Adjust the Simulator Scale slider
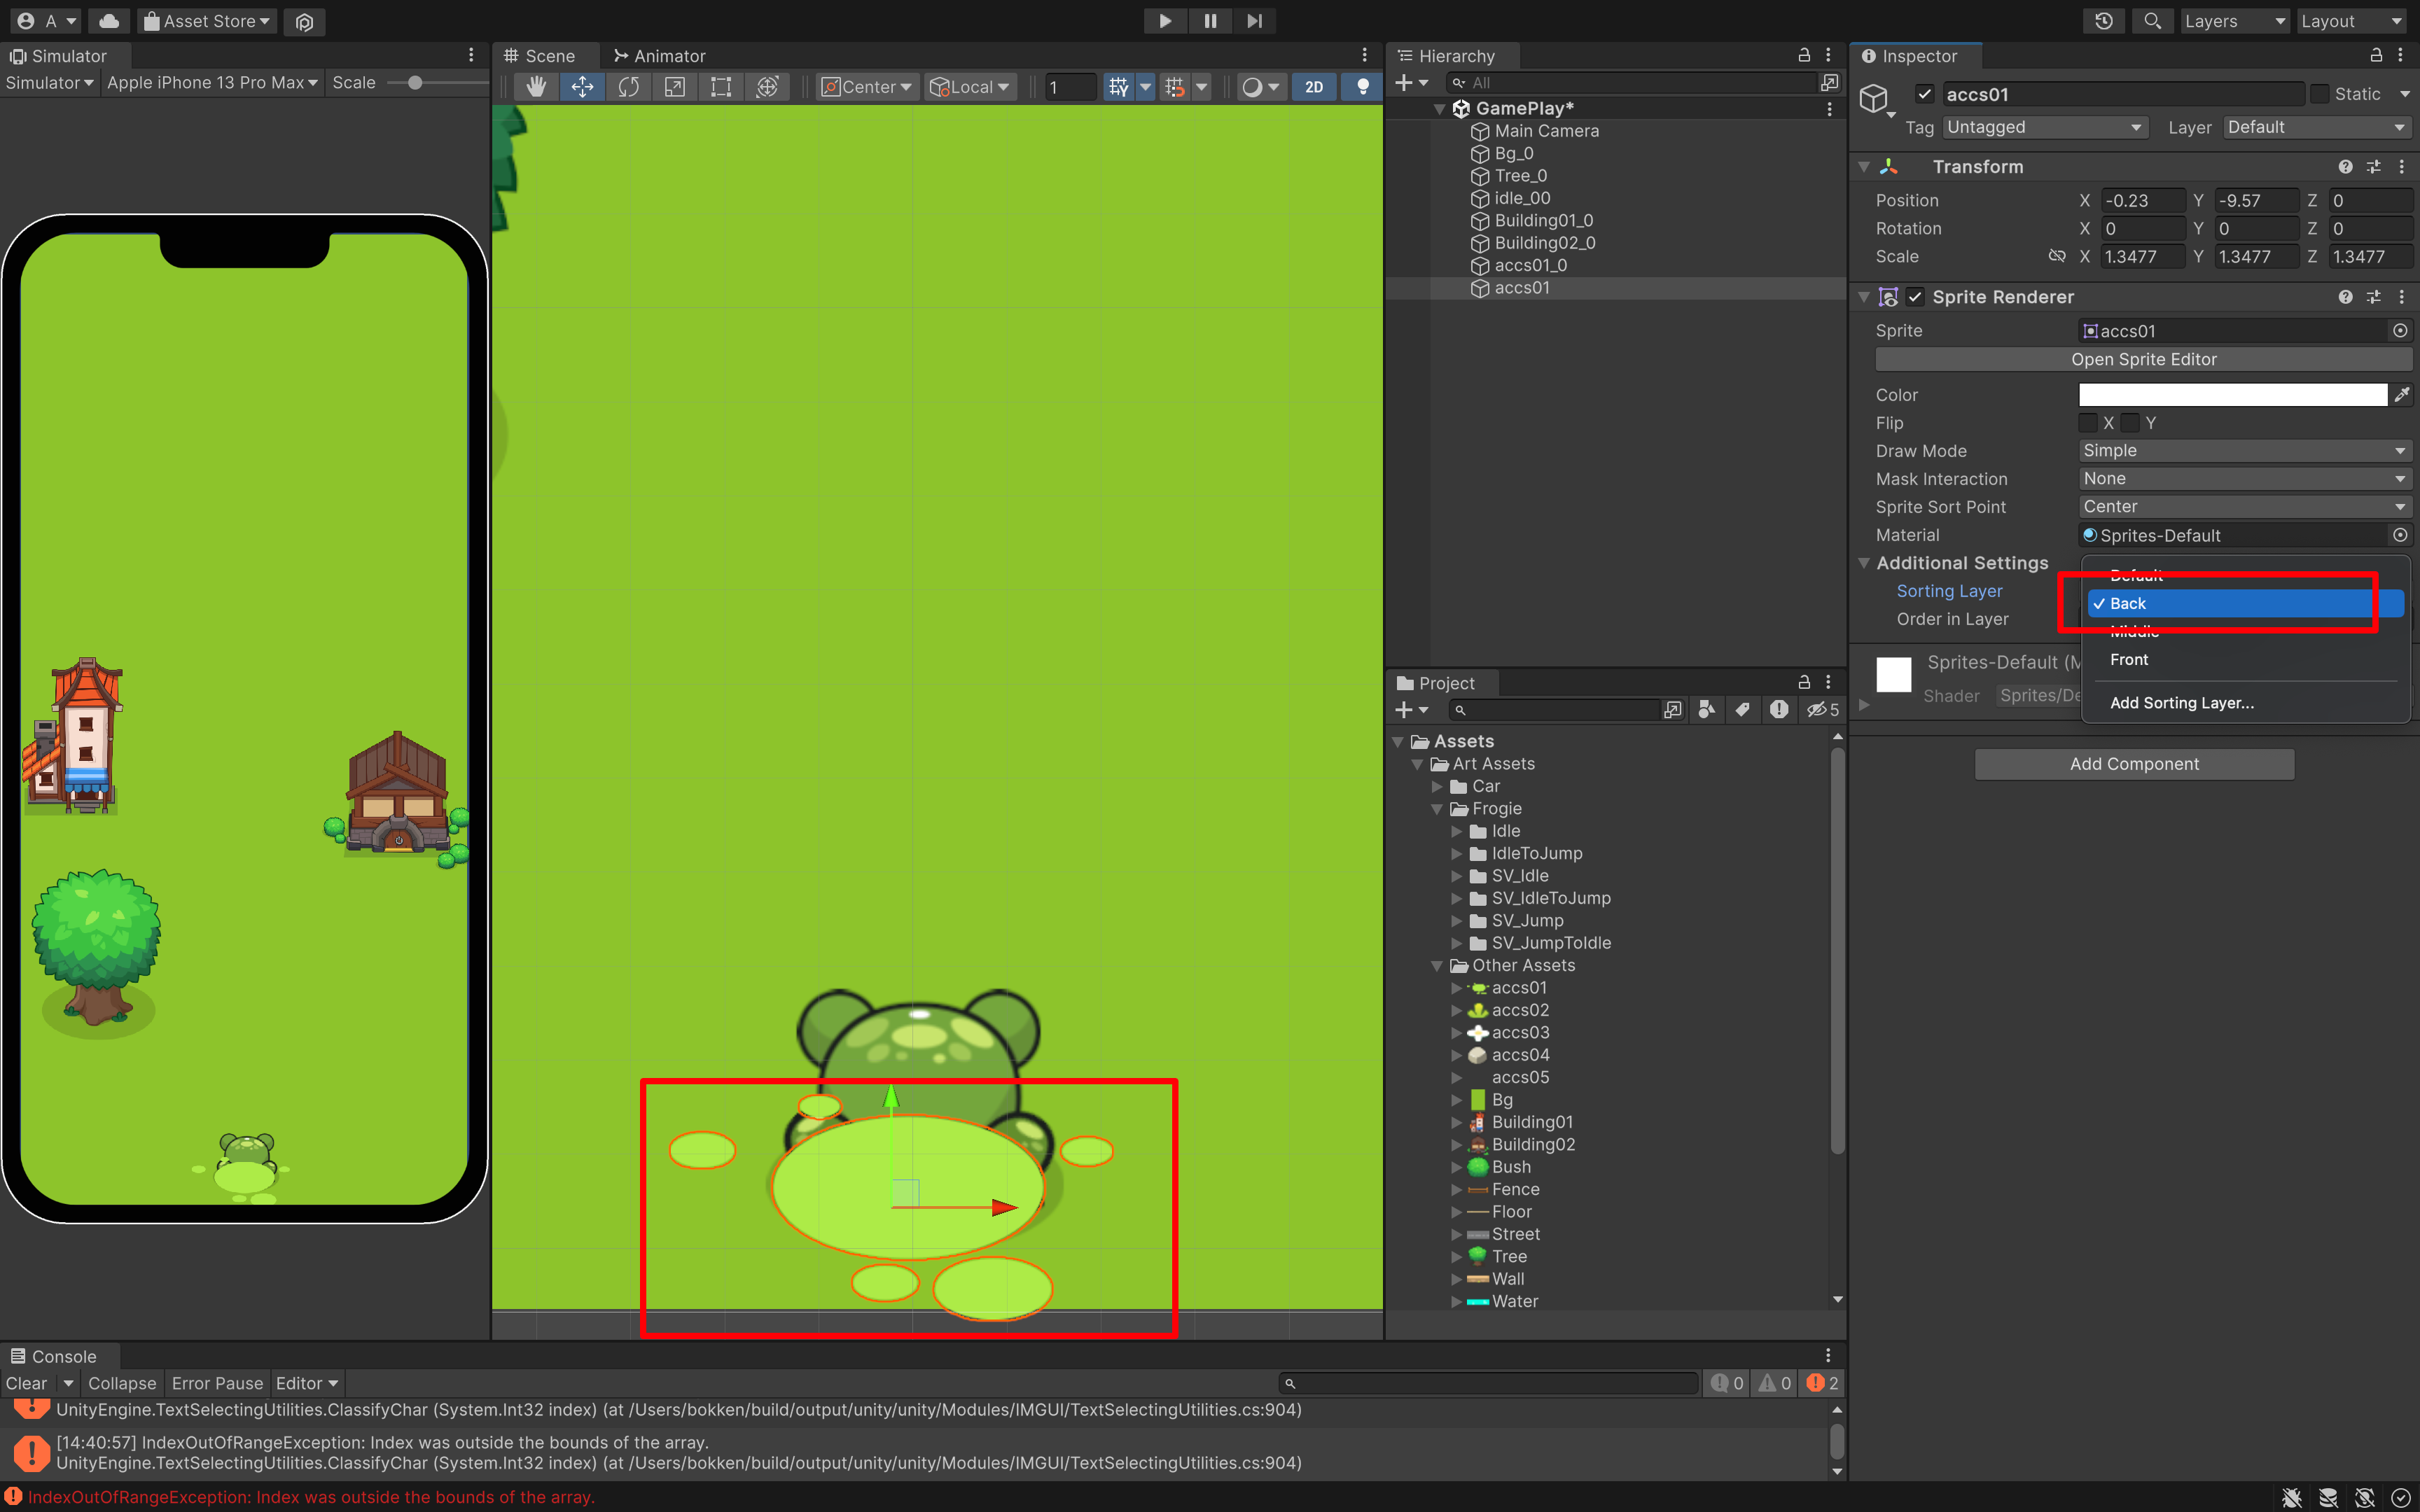Screen dimensions: 2420x1512 point(415,83)
